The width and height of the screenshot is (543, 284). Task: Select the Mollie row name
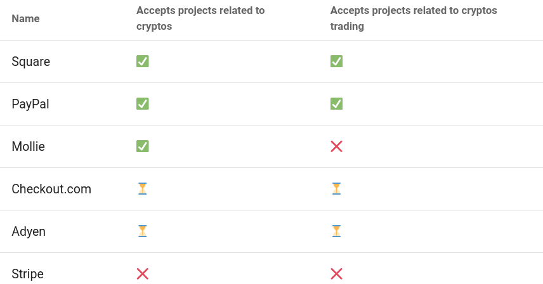29,146
